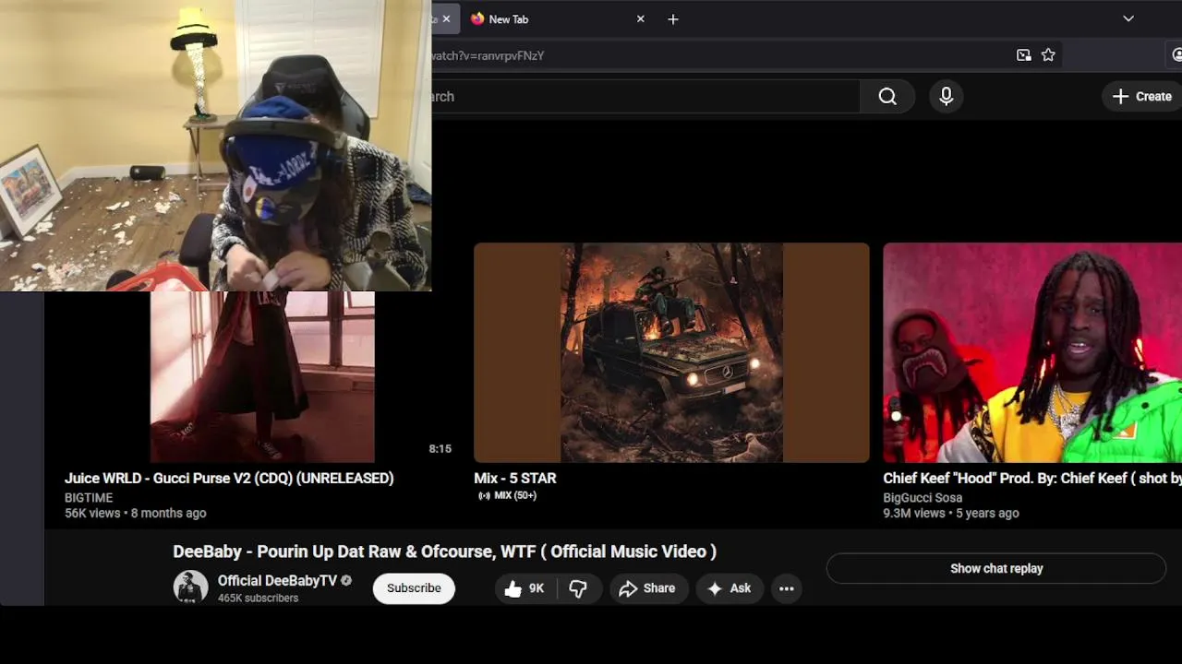Click 56K views 8 months ago text
This screenshot has width=1182, height=664.
[x=136, y=513]
